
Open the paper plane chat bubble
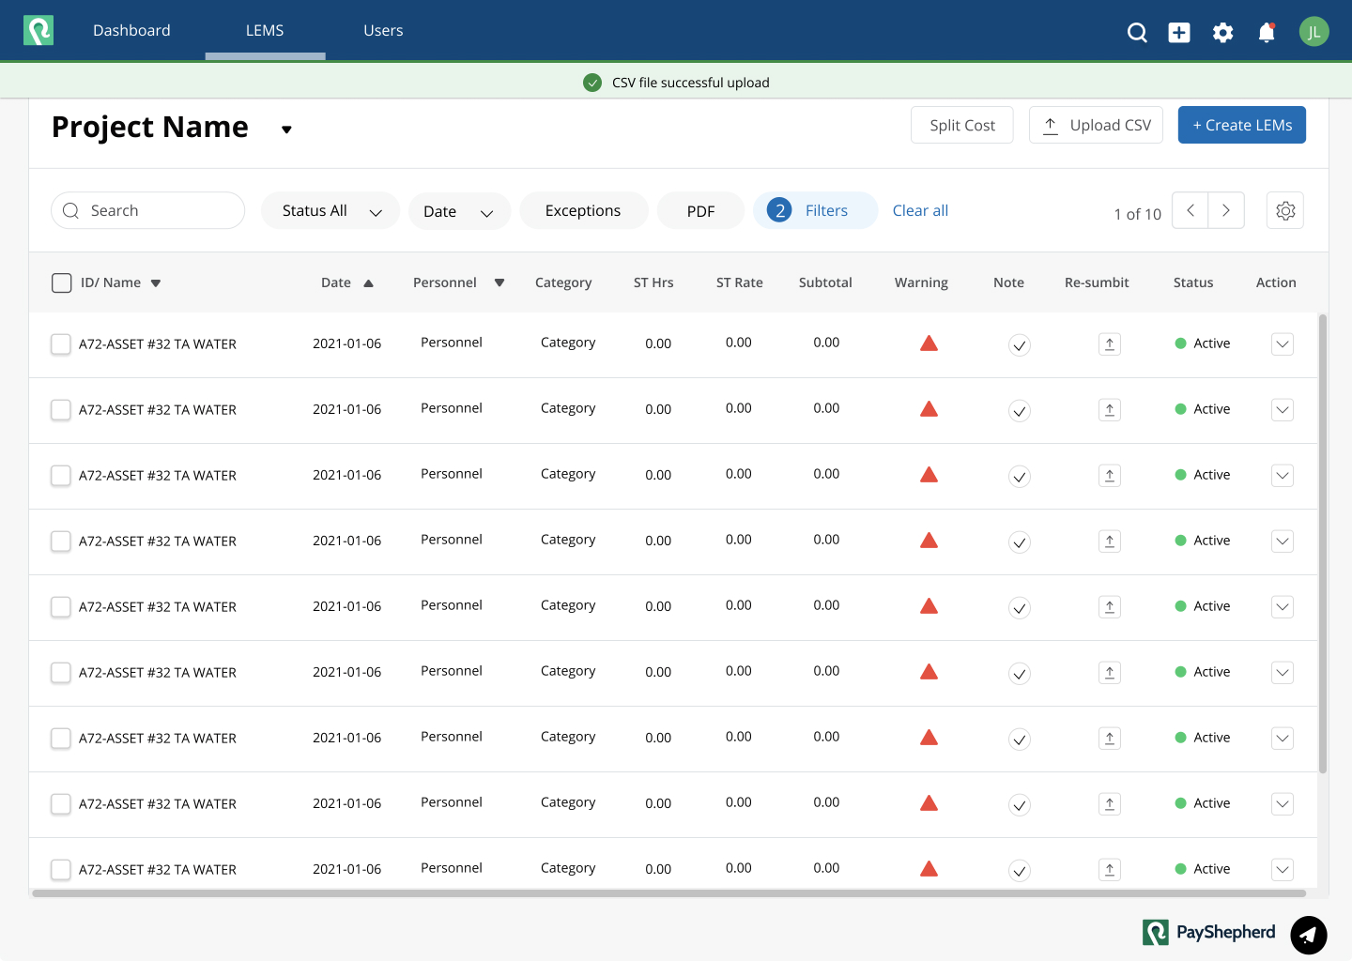(x=1309, y=935)
